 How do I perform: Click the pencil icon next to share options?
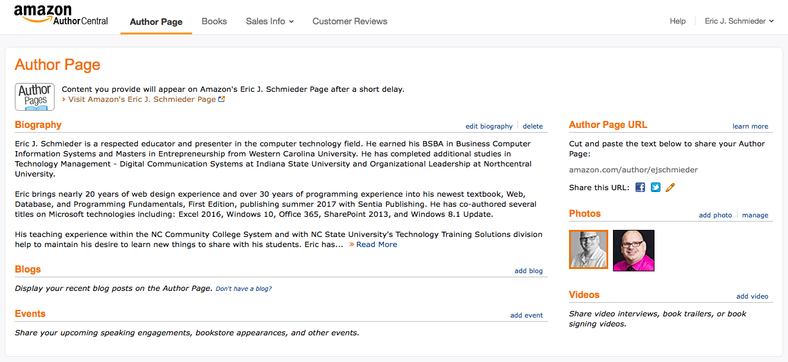point(670,187)
